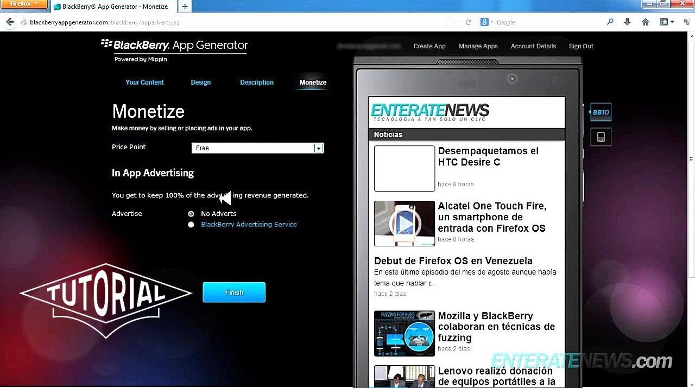Click the blank thumbnail beside the HTC Desire C article
Screen dimensions: 695x388
point(405,168)
